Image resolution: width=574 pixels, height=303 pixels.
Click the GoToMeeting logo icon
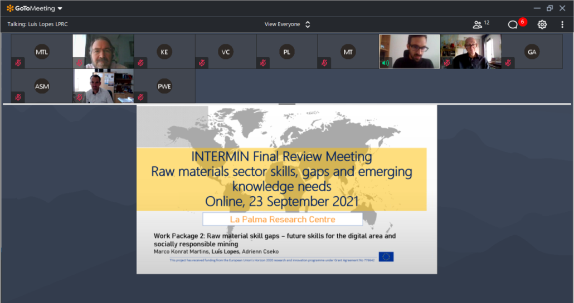[x=10, y=8]
